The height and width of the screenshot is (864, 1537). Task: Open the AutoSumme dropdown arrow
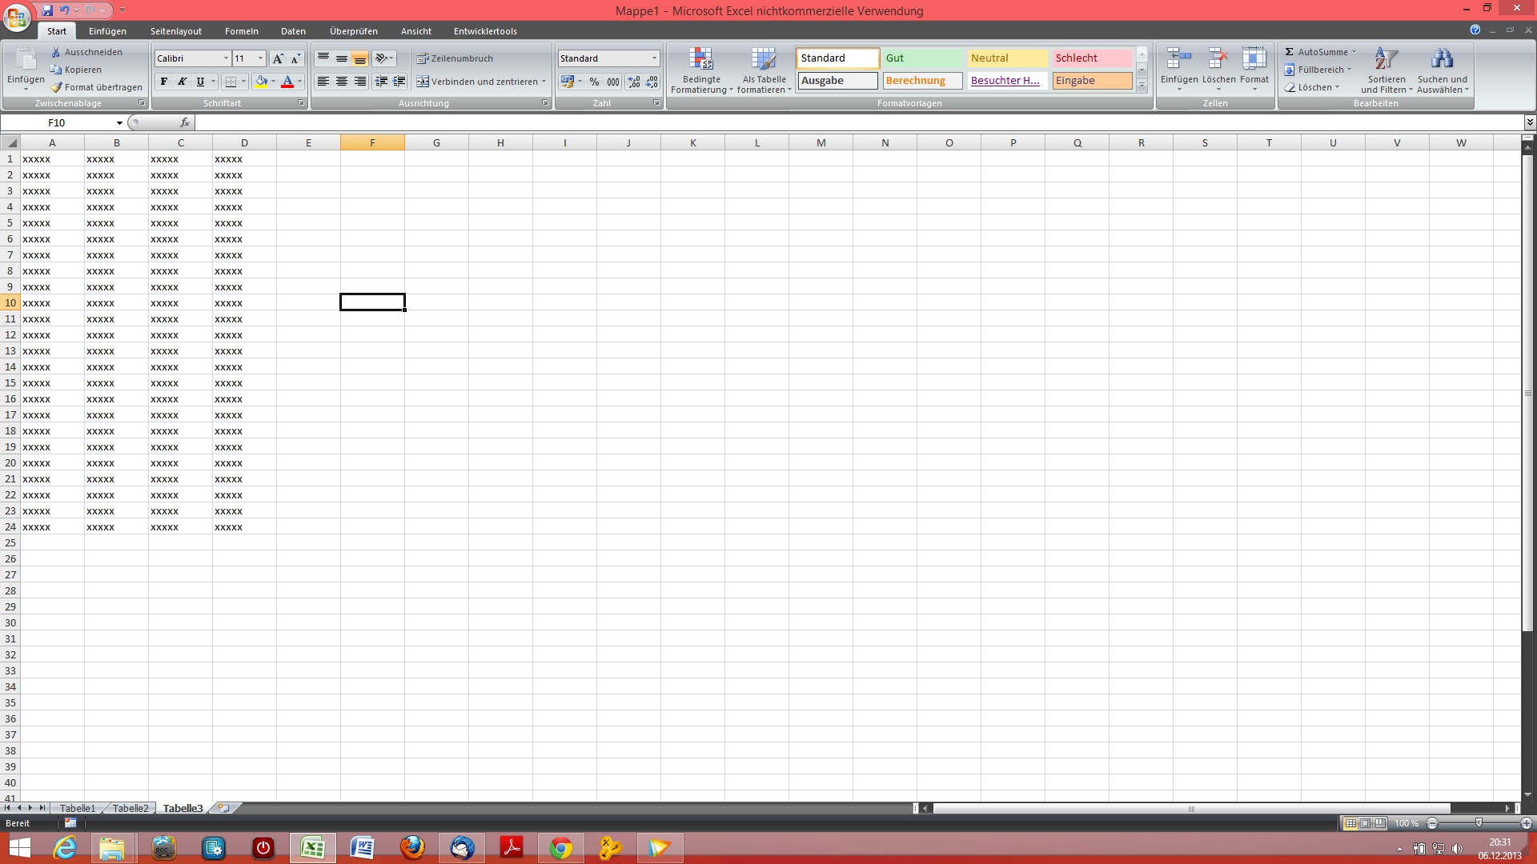pos(1354,52)
